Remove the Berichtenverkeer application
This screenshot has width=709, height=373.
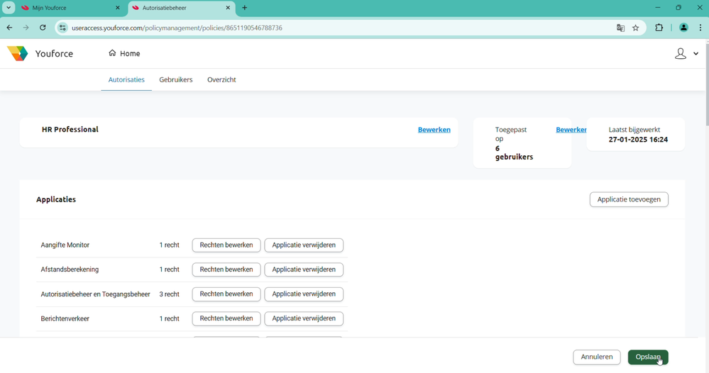(x=304, y=318)
